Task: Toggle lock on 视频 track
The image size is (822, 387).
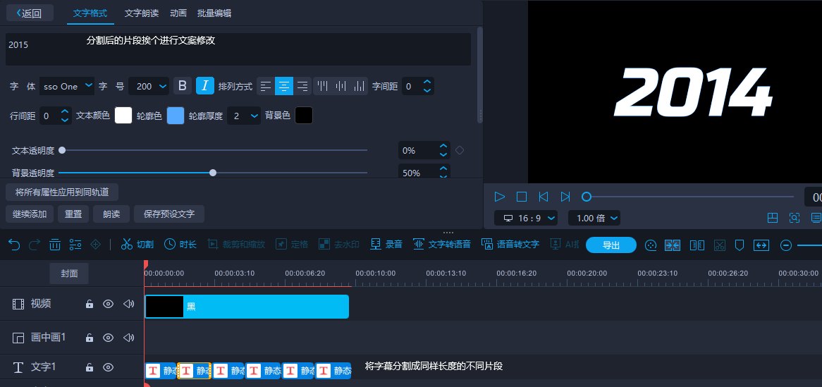Action: pos(90,304)
